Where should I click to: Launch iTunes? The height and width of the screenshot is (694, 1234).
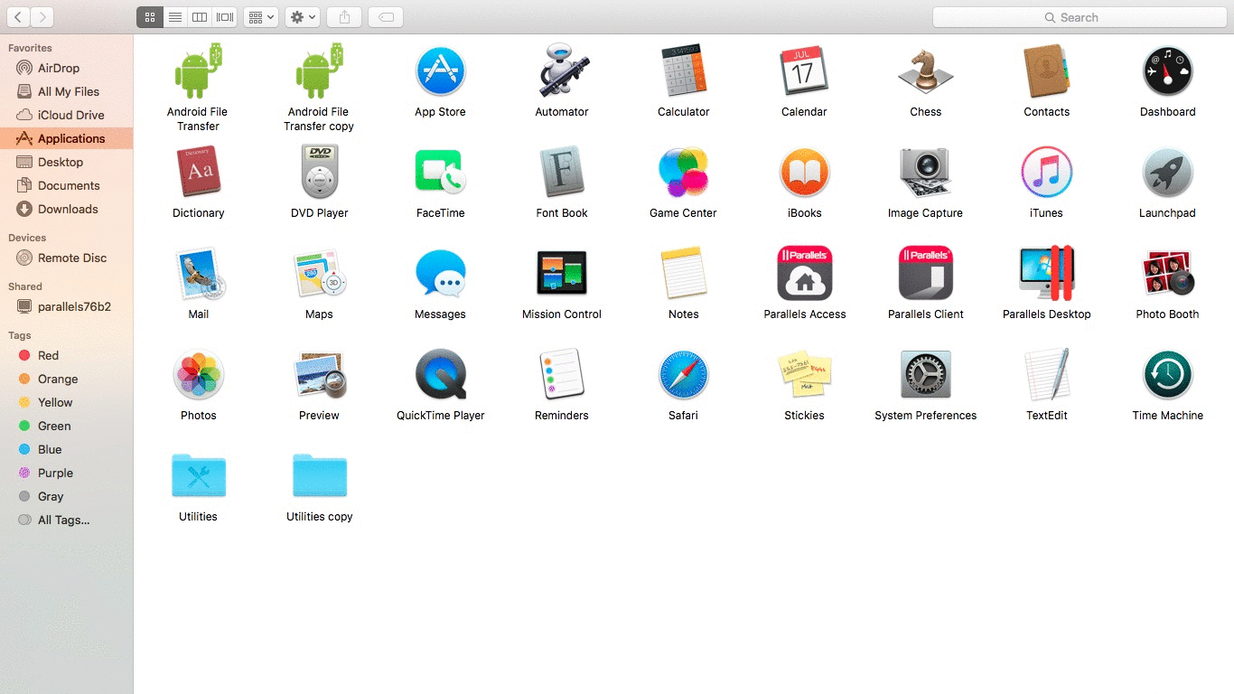click(1046, 172)
